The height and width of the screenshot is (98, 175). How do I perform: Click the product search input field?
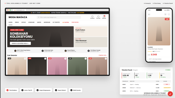tap(59, 17)
